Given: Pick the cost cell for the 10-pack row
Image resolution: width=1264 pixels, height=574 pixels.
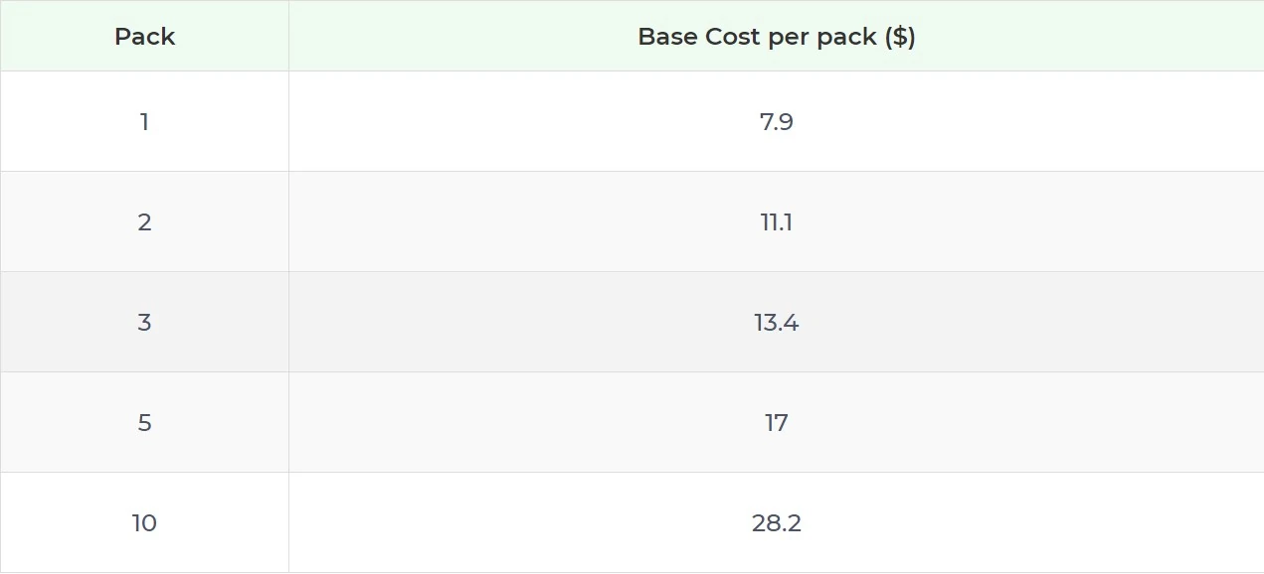Looking at the screenshot, I should coord(776,523).
